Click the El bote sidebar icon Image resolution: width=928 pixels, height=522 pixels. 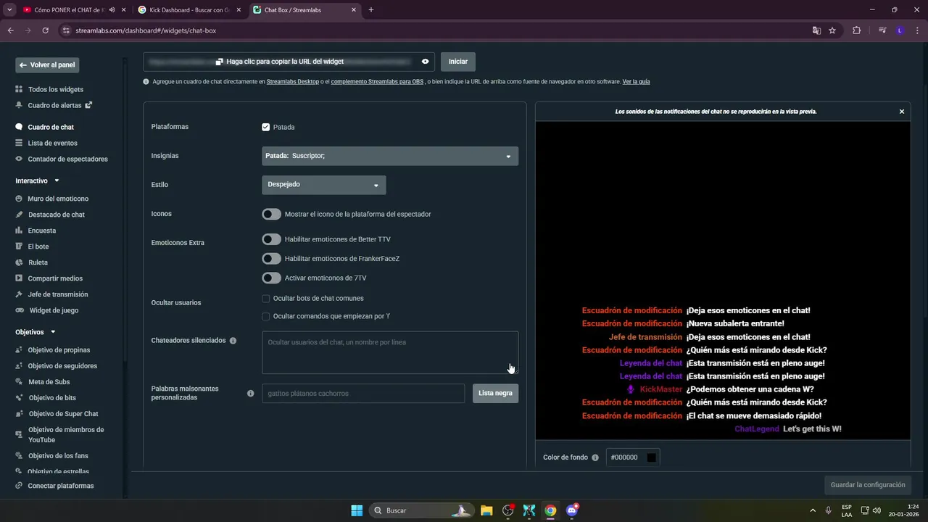coord(19,246)
